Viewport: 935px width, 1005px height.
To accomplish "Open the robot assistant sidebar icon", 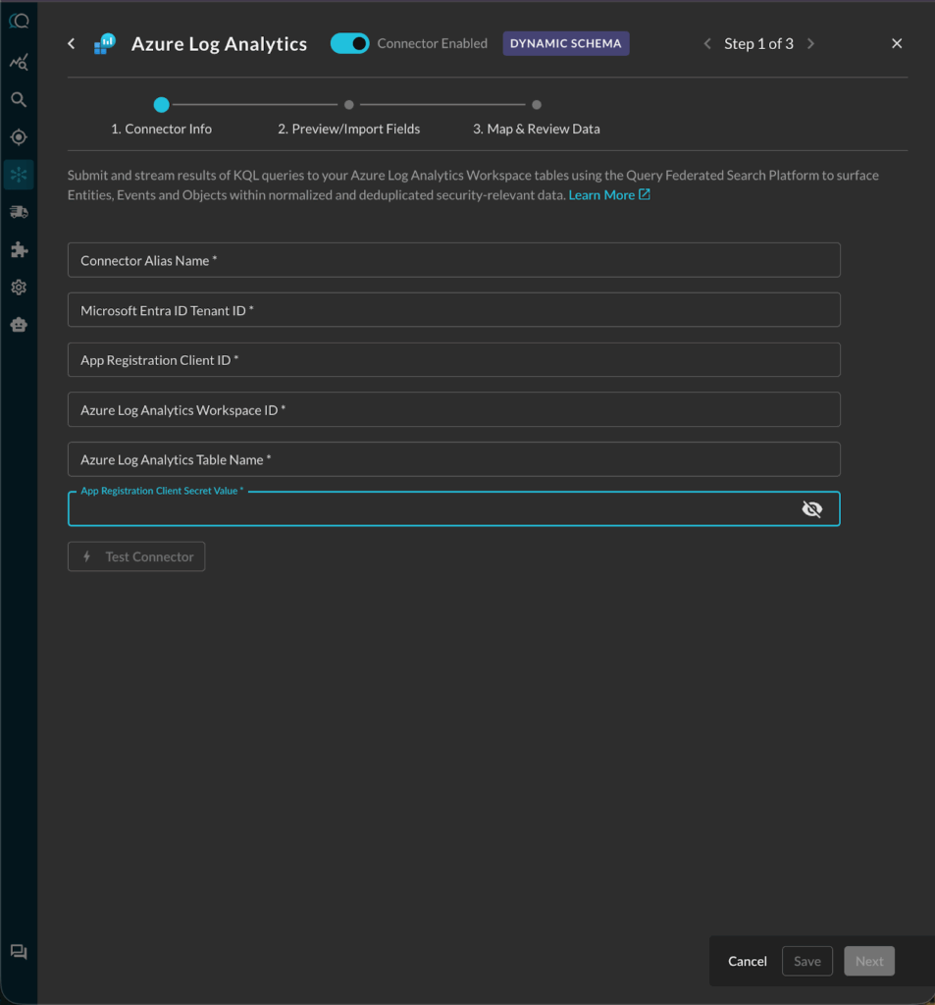I will (x=19, y=325).
